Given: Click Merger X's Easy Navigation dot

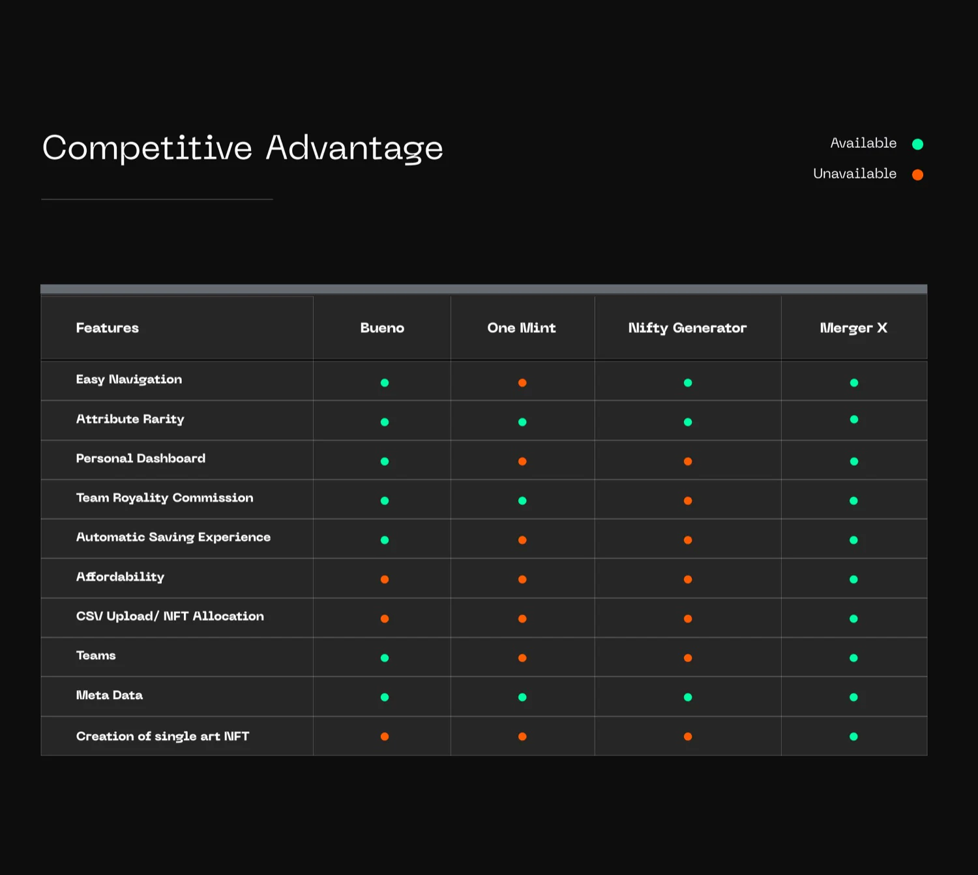Looking at the screenshot, I should [x=854, y=382].
